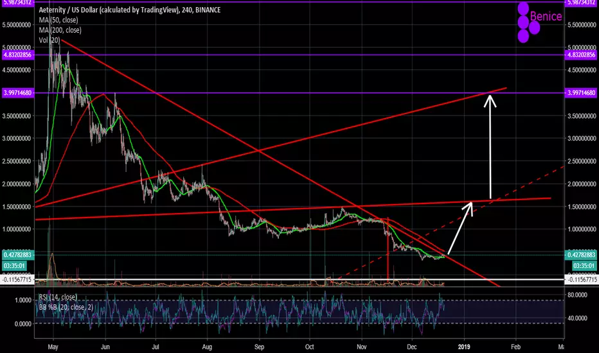
Task: Click 5.50000000 on the right price axis
Action: (580, 25)
